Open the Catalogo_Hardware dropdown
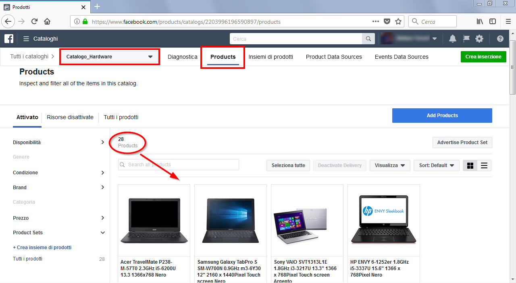516x283 pixels. 110,57
